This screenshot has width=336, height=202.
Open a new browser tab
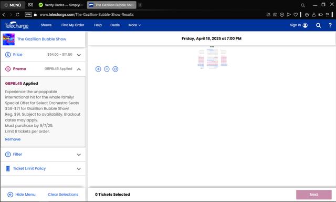(x=140, y=5)
